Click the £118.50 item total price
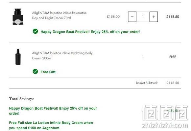The height and width of the screenshot is (131, 191). [x=173, y=17]
